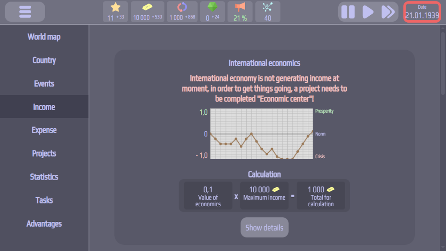Click the gold icon in Total for calculation
The image size is (446, 251).
pyautogui.click(x=330, y=189)
